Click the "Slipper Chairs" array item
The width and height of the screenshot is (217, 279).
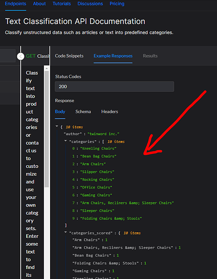click(97, 172)
